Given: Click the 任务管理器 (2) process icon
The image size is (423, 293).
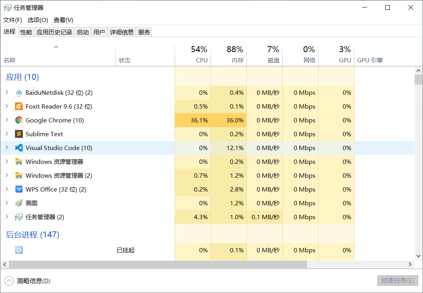Looking at the screenshot, I should click(19, 217).
